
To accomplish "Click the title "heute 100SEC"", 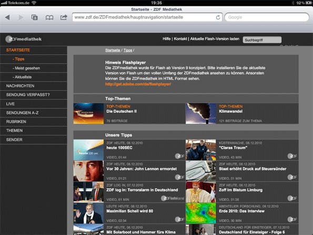I will tap(119, 148).
